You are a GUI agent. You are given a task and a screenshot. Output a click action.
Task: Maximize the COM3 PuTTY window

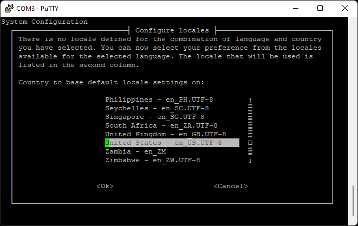coord(320,8)
